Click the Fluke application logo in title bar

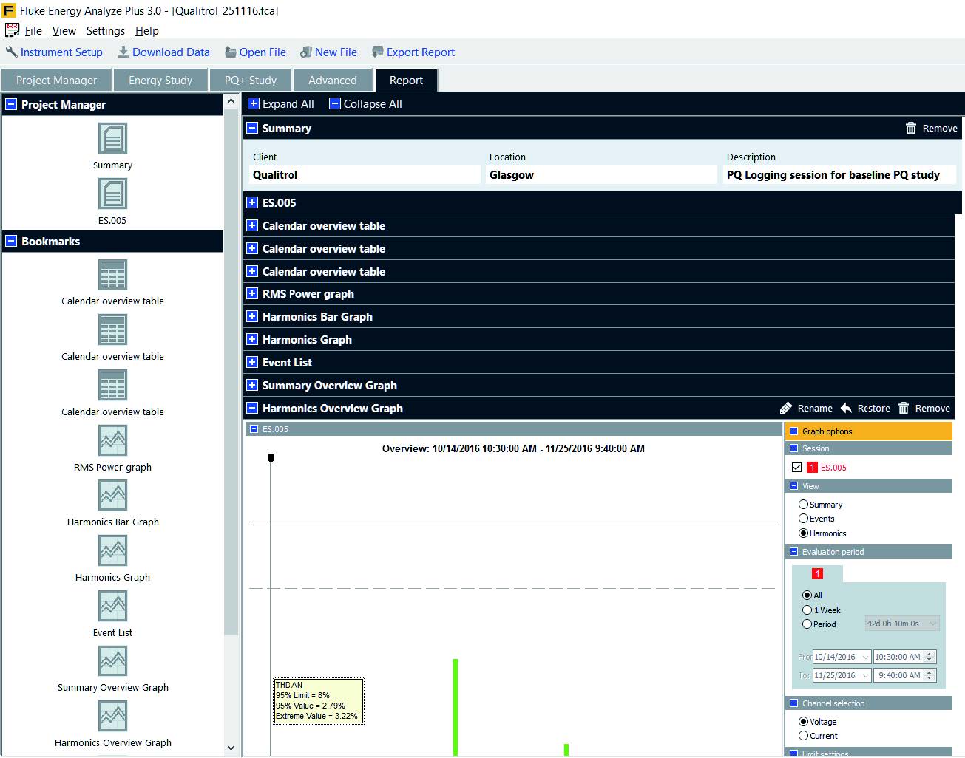pyautogui.click(x=9, y=10)
